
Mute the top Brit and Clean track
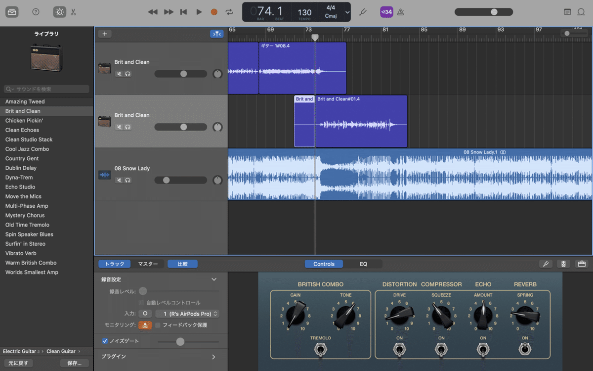[x=119, y=74]
